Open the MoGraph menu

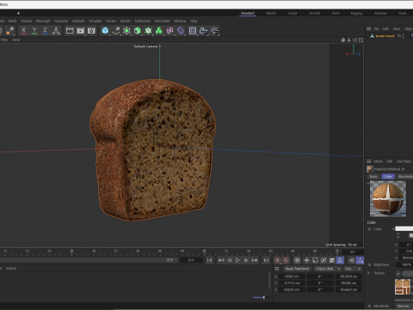pyautogui.click(x=43, y=21)
